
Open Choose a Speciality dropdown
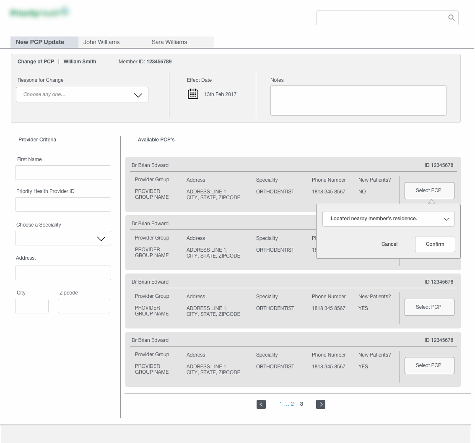(63, 238)
